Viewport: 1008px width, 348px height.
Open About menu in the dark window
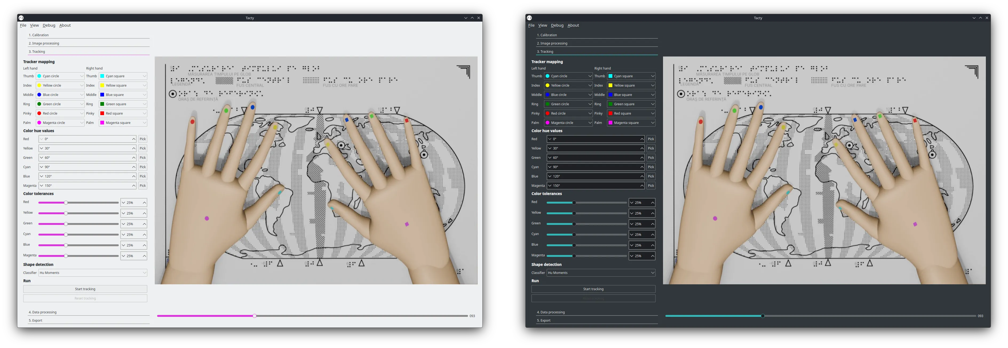tap(573, 25)
